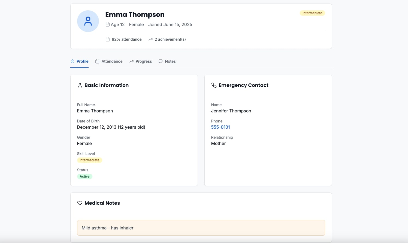Click the heart icon beside Medical Notes
Image resolution: width=408 pixels, height=243 pixels.
pos(80,203)
